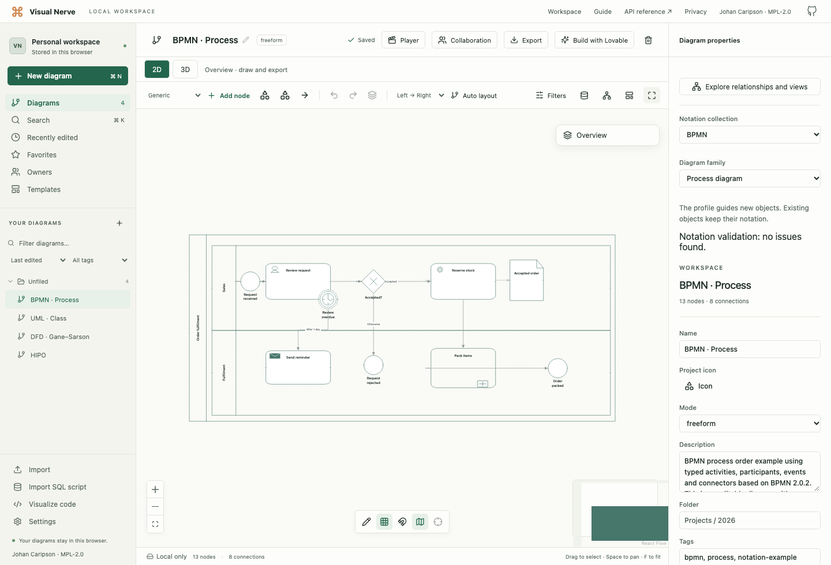Screen dimensions: 831x565
Task: Zoom out with the minus control
Action: (x=155, y=507)
